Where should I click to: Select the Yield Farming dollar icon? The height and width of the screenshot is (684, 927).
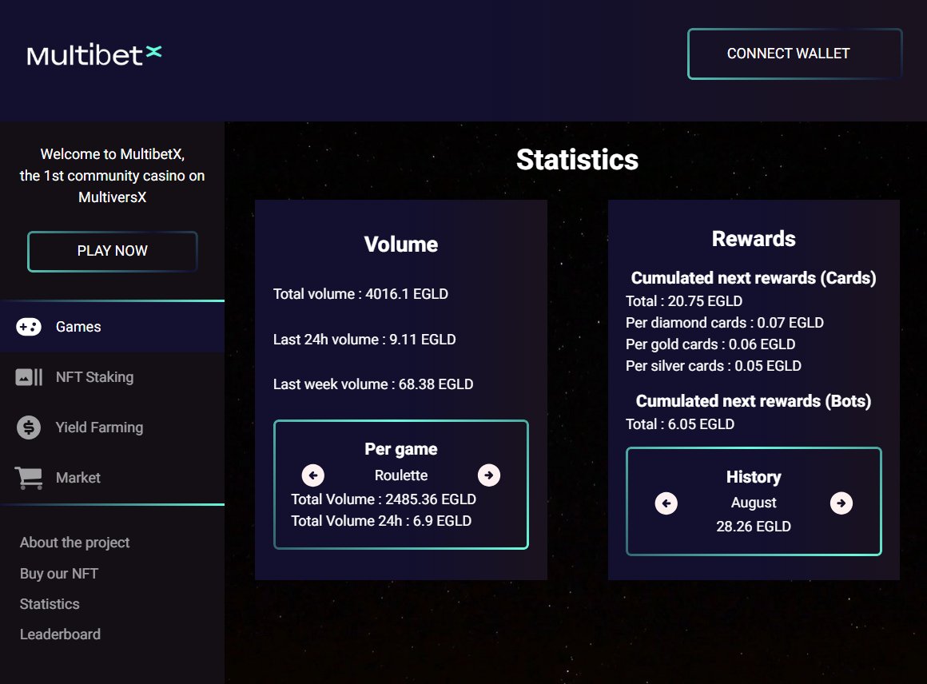tap(28, 427)
